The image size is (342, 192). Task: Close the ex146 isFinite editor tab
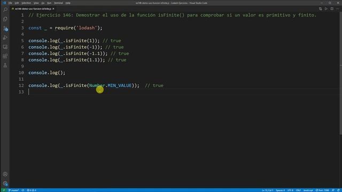(x=53, y=9)
